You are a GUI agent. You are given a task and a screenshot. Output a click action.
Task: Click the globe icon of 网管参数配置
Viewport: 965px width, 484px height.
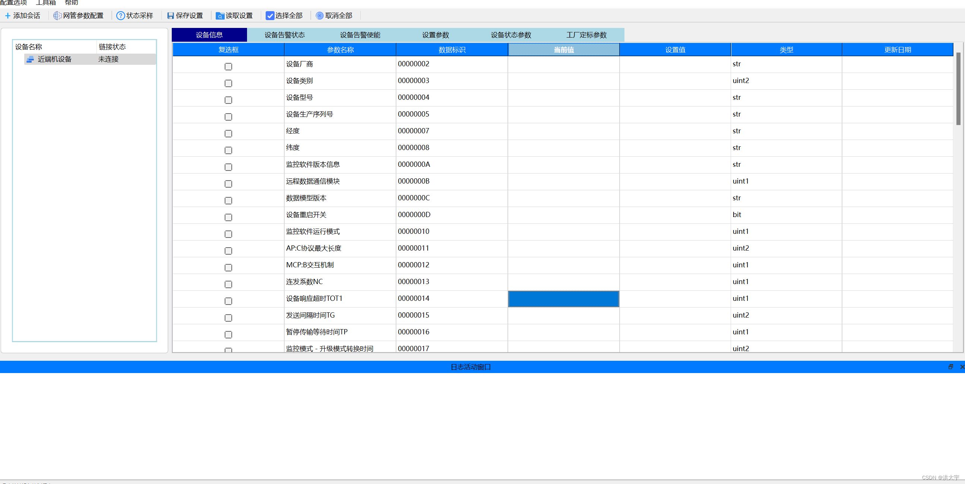pyautogui.click(x=57, y=16)
